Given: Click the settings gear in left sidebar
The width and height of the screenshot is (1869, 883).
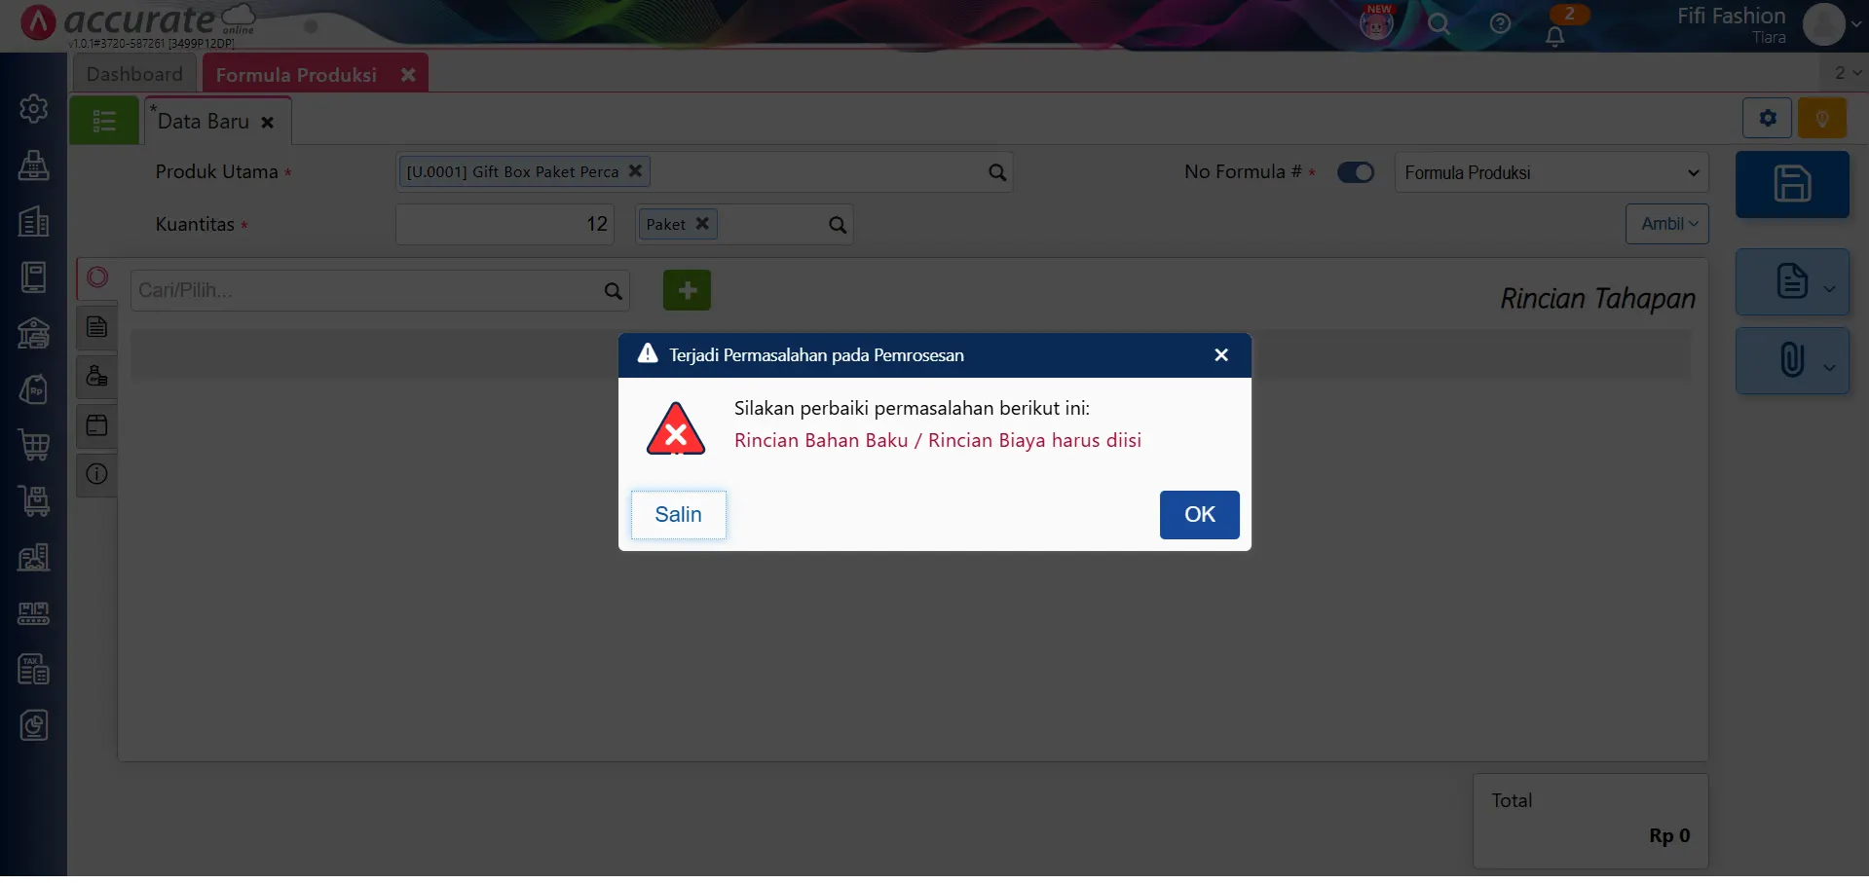Looking at the screenshot, I should click(34, 108).
